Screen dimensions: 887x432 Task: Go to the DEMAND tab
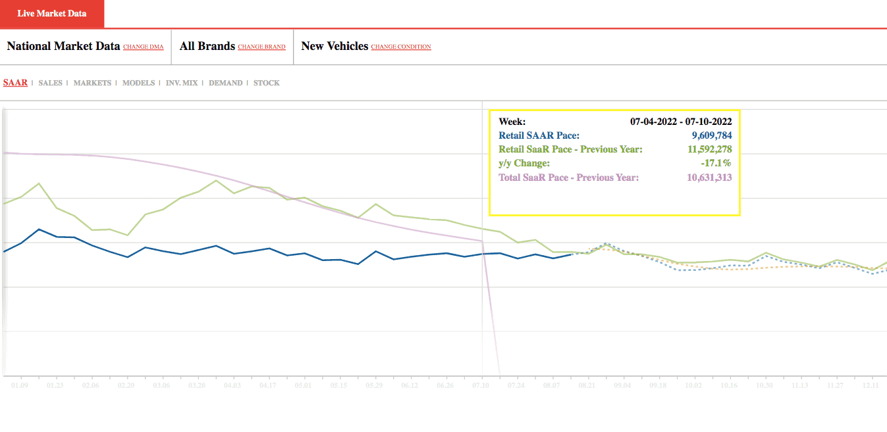click(225, 83)
